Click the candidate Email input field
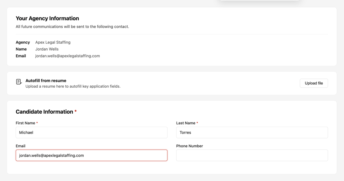The width and height of the screenshot is (344, 181). click(91, 155)
